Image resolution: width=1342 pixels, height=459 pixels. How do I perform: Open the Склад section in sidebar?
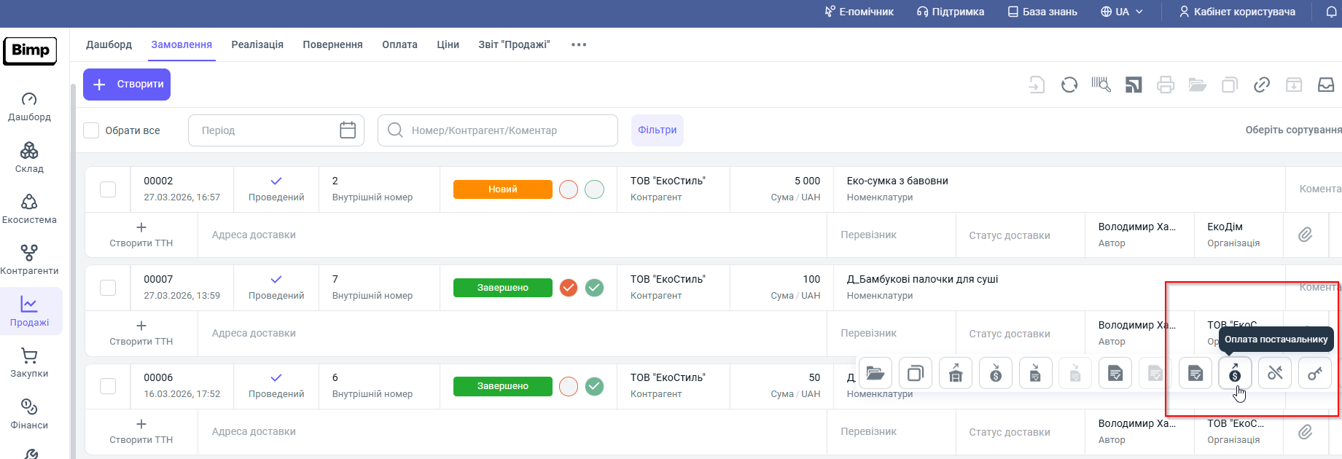[29, 157]
